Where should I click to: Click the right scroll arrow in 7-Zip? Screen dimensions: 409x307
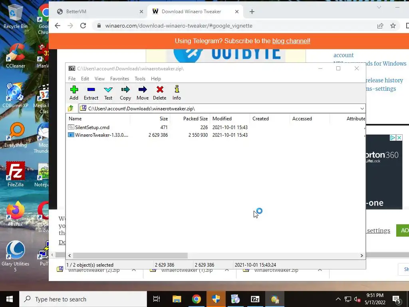click(x=361, y=255)
